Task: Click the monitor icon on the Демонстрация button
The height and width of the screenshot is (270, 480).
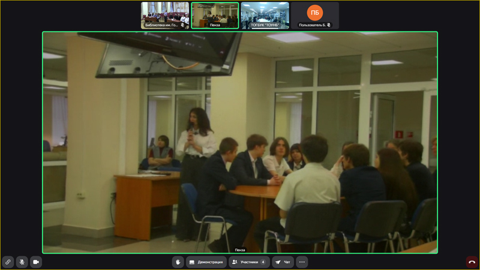Action: [192, 262]
